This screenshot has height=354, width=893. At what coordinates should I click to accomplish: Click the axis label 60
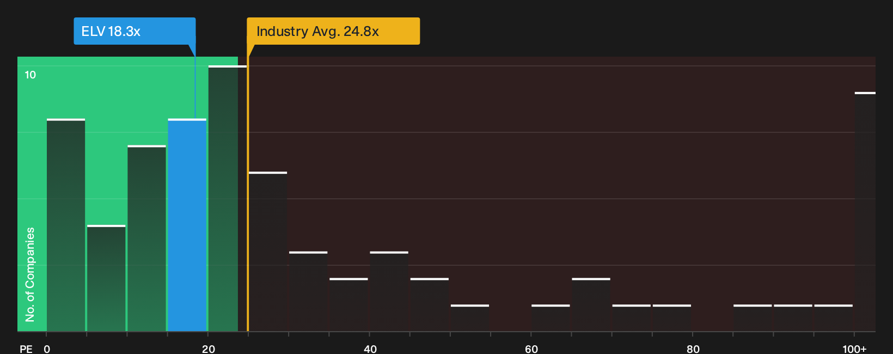pos(531,349)
